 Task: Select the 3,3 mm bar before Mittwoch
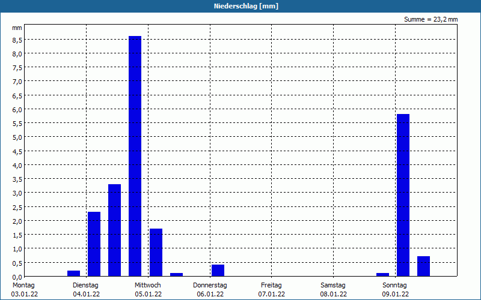tap(114, 230)
